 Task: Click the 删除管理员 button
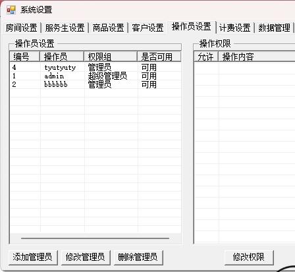[138, 257]
